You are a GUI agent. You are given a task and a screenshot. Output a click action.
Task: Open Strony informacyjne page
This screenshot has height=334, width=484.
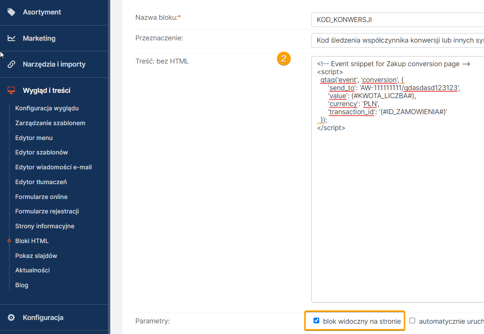[x=44, y=226]
